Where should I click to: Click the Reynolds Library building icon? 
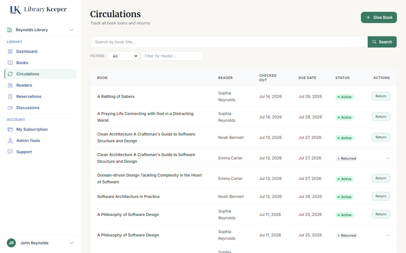click(x=10, y=30)
